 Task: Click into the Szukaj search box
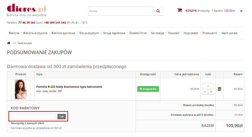[x=120, y=11]
